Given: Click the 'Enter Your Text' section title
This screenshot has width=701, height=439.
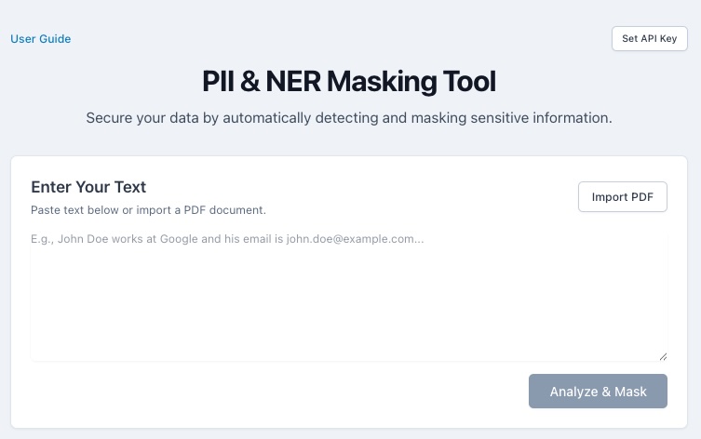Looking at the screenshot, I should pyautogui.click(x=88, y=187).
